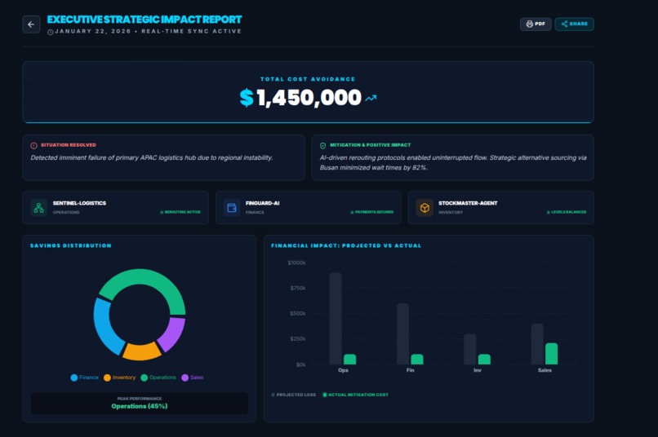The height and width of the screenshot is (437, 658).
Task: Click the Sales projected loss bar
Action: [x=537, y=344]
